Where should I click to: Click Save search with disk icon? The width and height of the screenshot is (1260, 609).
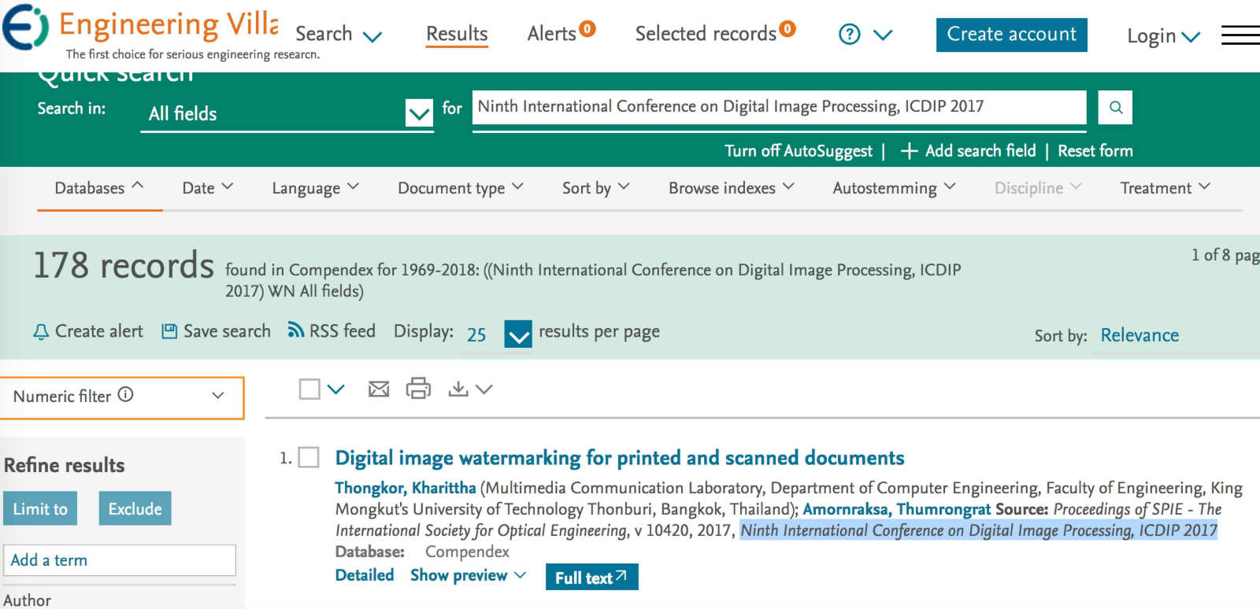pyautogui.click(x=216, y=331)
